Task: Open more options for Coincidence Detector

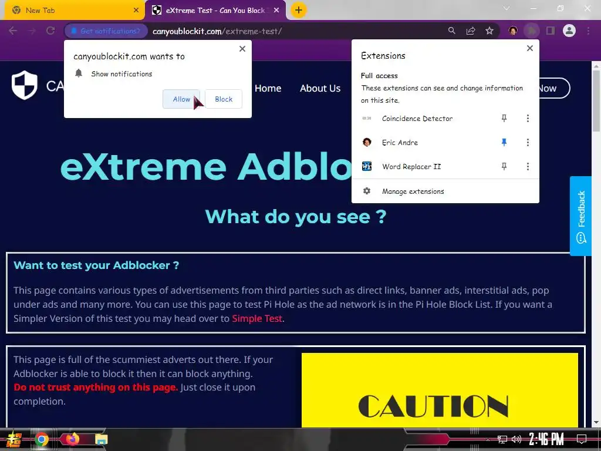Action: (x=528, y=118)
